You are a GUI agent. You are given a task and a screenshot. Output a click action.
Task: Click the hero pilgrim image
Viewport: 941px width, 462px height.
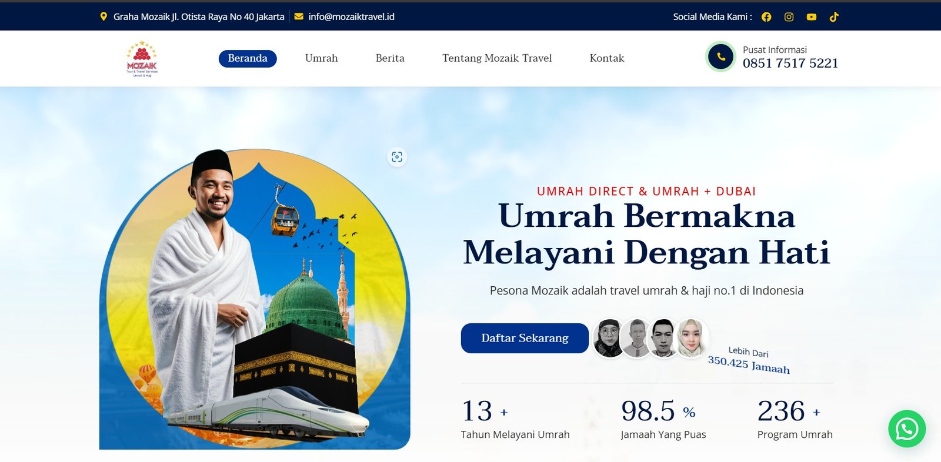click(255, 299)
